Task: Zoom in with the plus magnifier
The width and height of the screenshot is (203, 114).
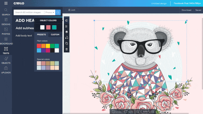Action: [x=153, y=112]
